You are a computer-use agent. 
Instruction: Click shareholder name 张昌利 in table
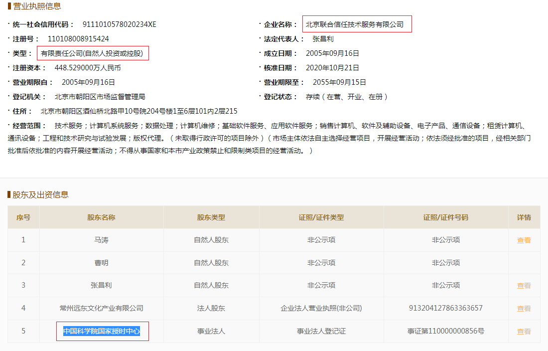101,286
